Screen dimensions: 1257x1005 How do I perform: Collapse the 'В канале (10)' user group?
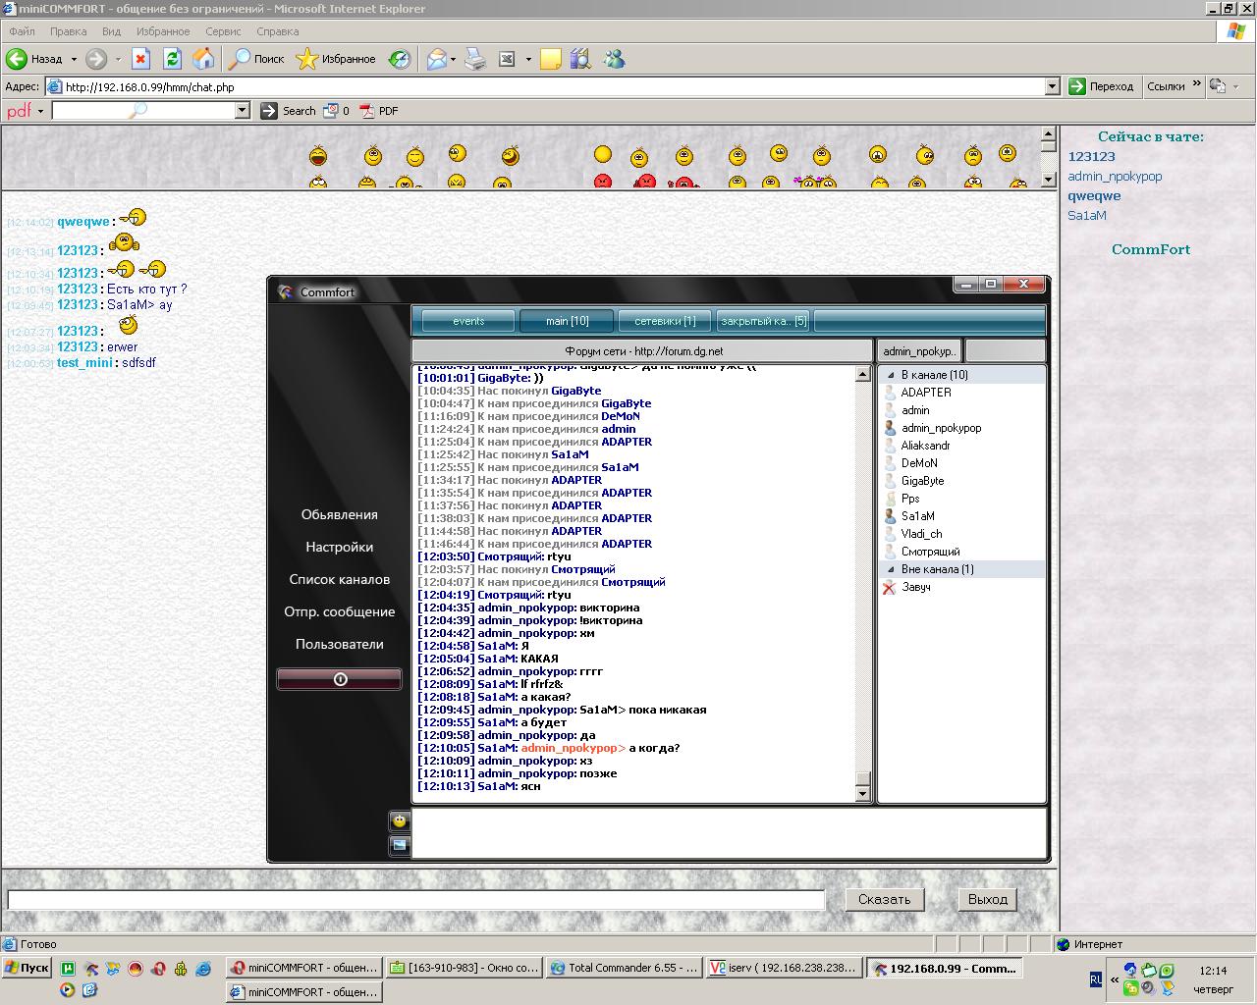(892, 375)
